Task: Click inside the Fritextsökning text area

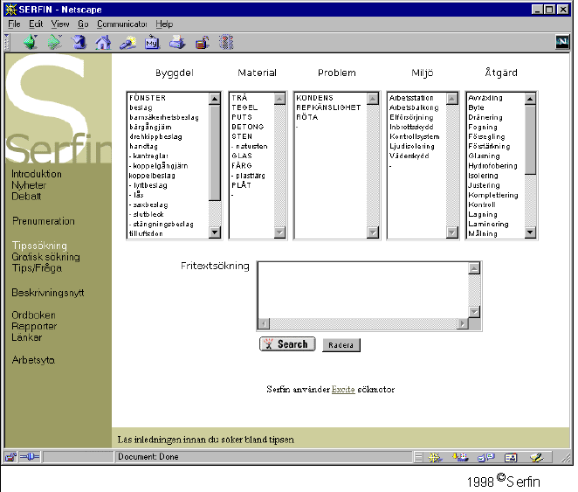Action: tap(362, 288)
